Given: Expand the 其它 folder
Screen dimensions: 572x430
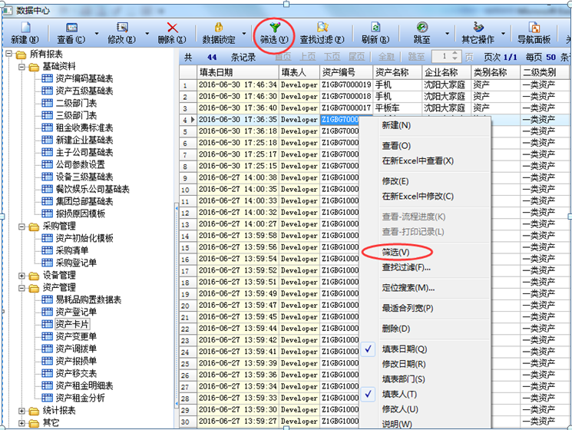Looking at the screenshot, I should 22,423.
